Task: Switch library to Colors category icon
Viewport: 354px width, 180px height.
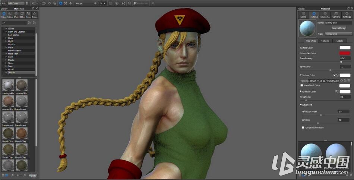Action: pos(10,15)
